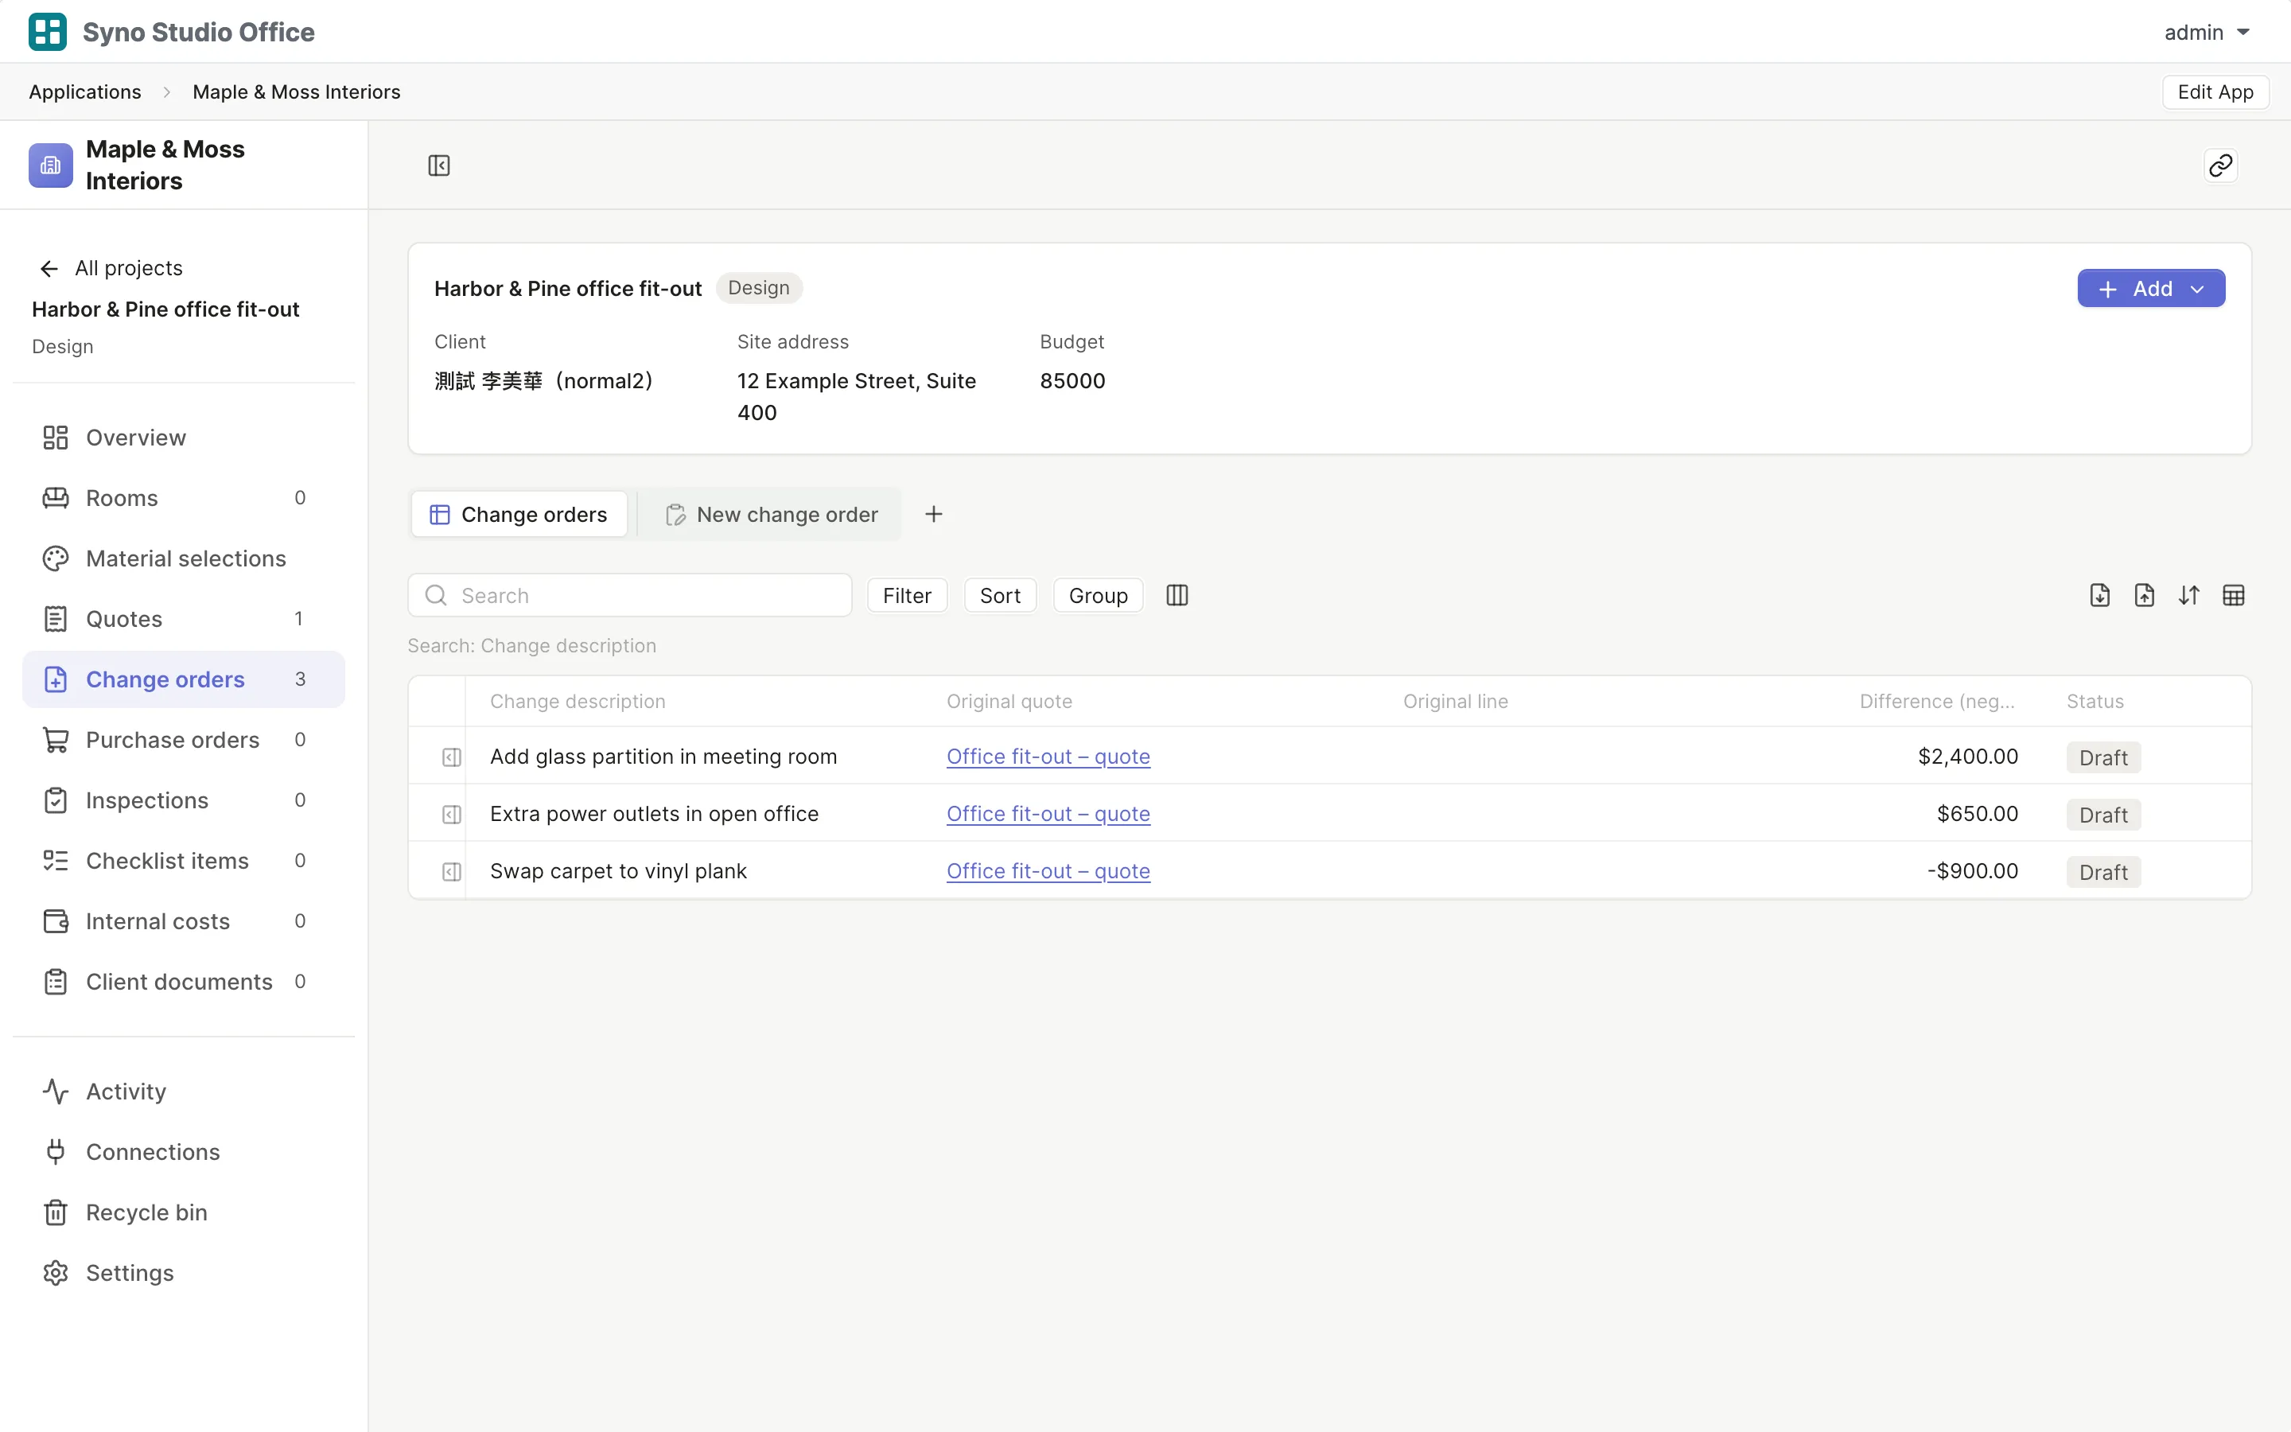The width and height of the screenshot is (2291, 1432).
Task: Open Checklist items section
Action: click(x=184, y=861)
